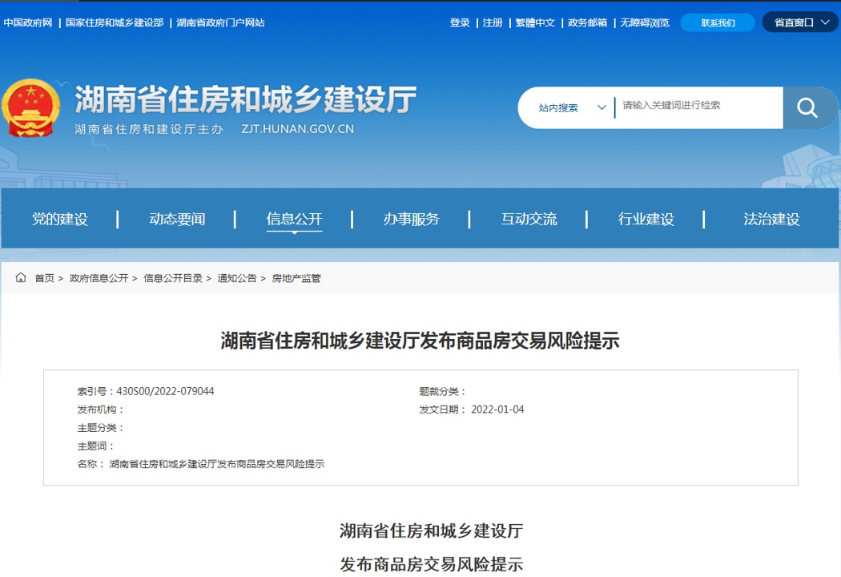
Task: Open the 注册 link
Action: click(493, 23)
